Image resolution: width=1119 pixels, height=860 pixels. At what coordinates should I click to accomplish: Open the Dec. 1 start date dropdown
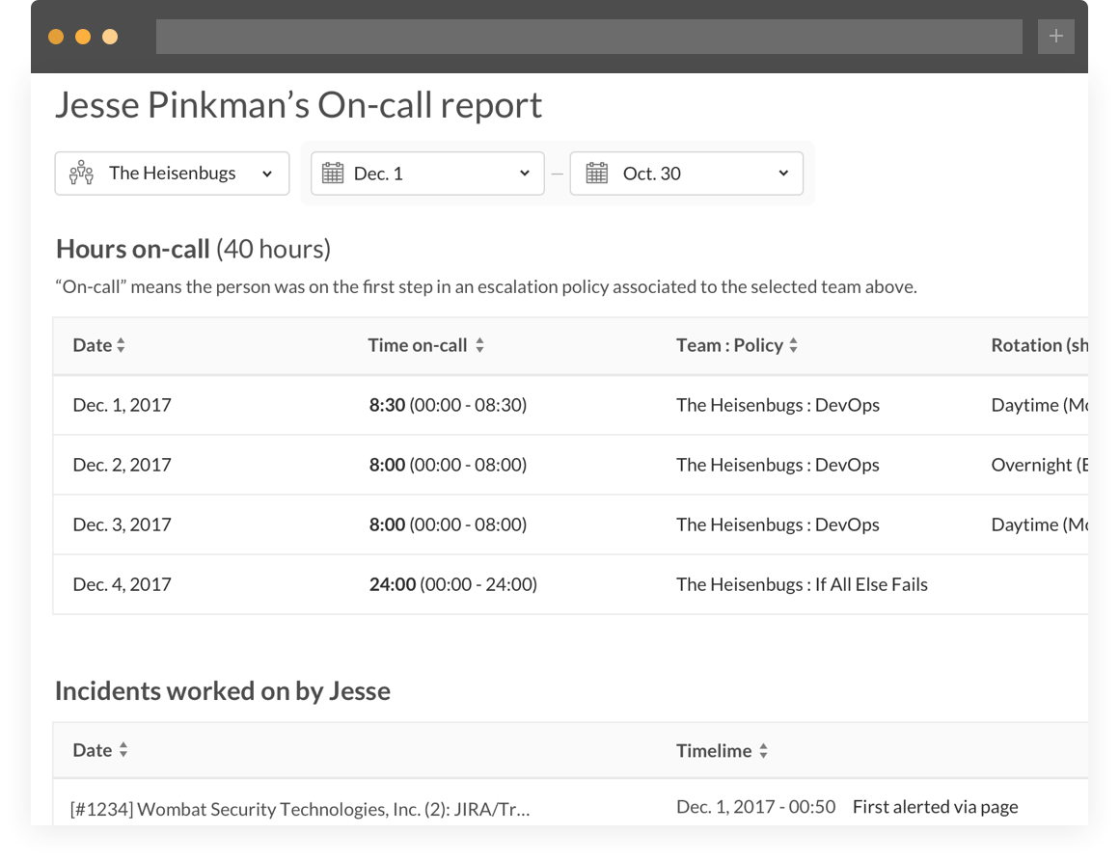click(427, 174)
